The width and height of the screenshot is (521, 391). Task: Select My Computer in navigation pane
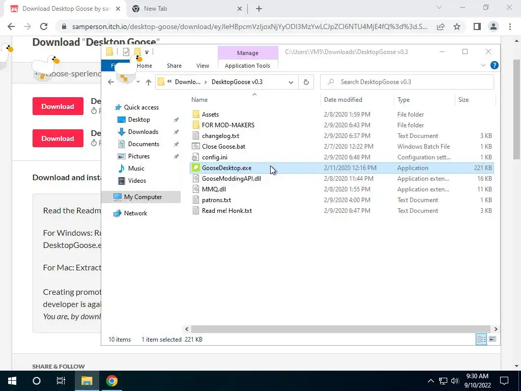pyautogui.click(x=141, y=197)
